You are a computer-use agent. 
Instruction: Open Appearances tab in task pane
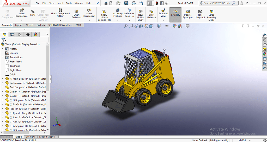(264, 54)
